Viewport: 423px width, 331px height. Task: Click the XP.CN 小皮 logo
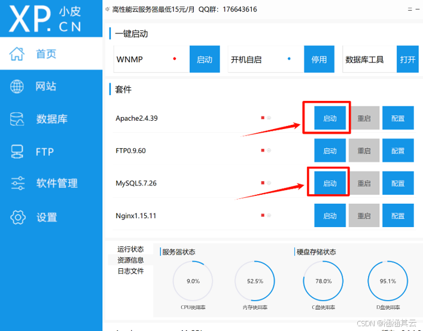45,19
